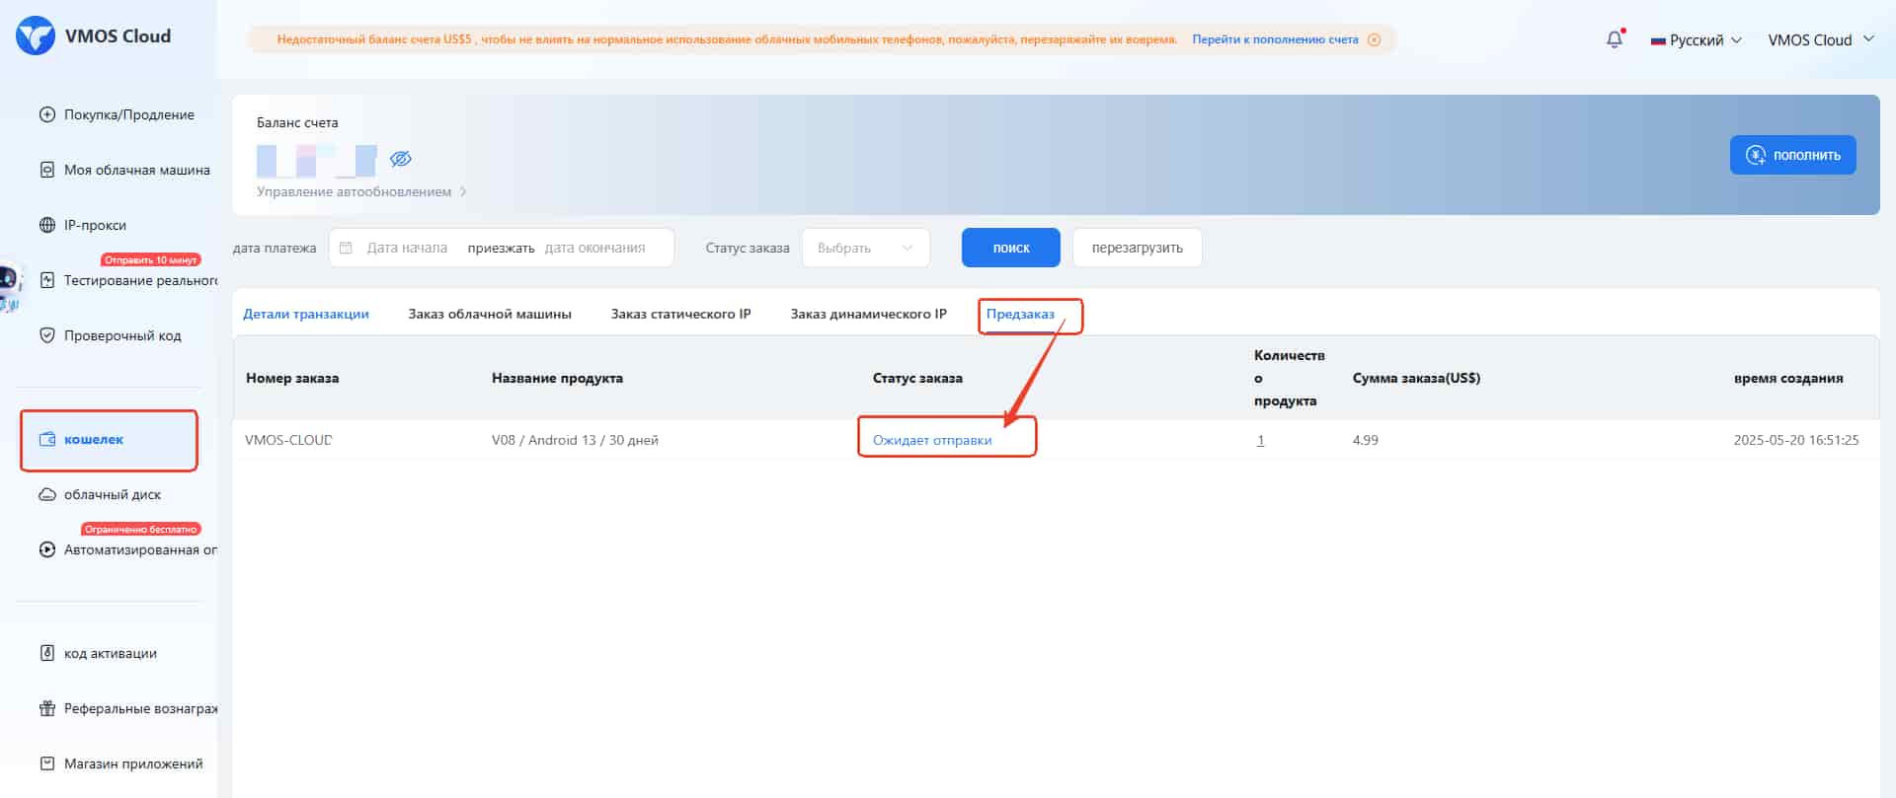Open Заказ статического IP tab
The height and width of the screenshot is (798, 1896).
[680, 314]
